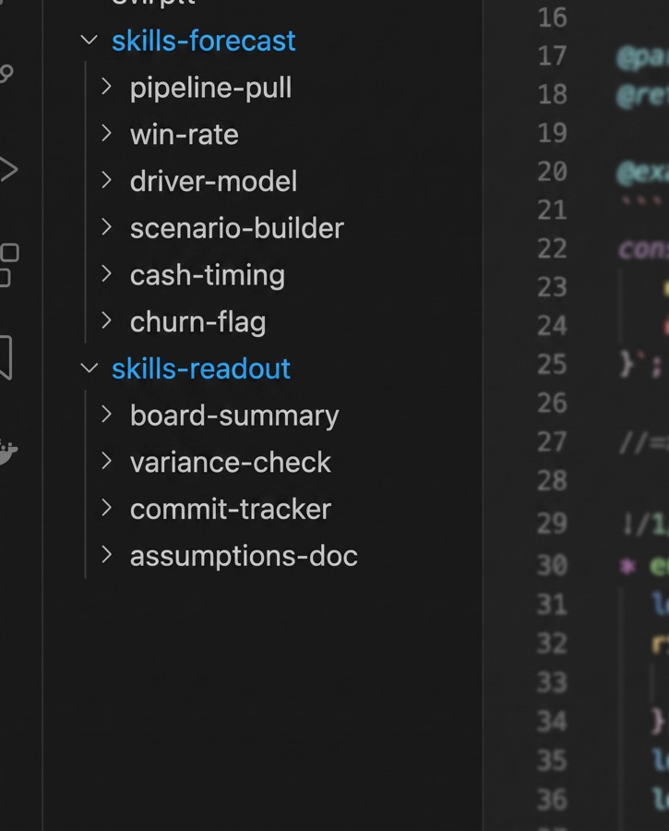Screen dimensions: 669x831
Task: Click line number 25 in the gutter
Action: 552,365
